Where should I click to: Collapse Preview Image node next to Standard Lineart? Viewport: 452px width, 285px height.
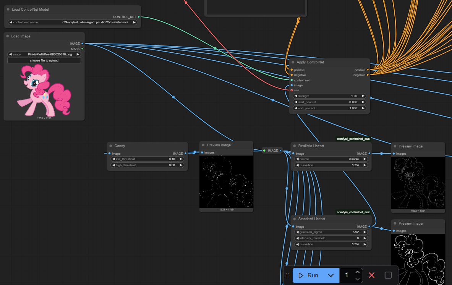(x=395, y=223)
